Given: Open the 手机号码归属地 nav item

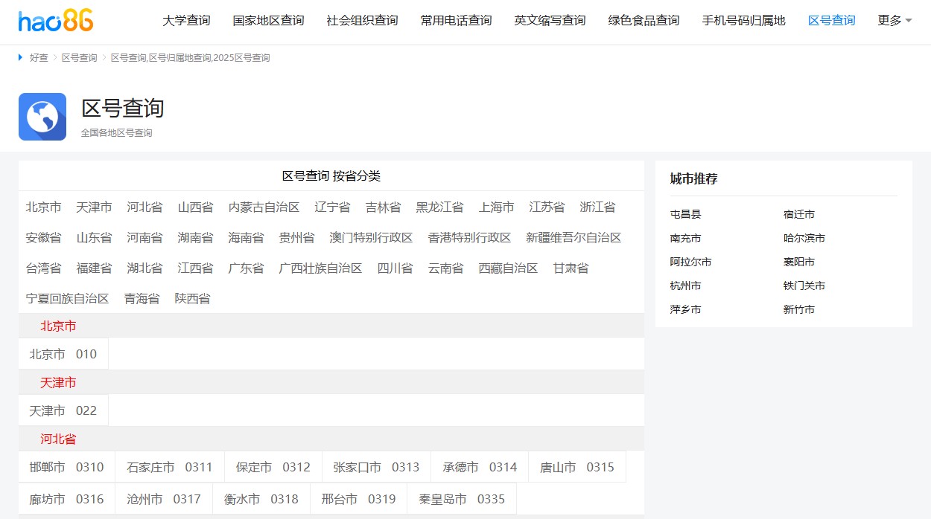Looking at the screenshot, I should tap(743, 21).
